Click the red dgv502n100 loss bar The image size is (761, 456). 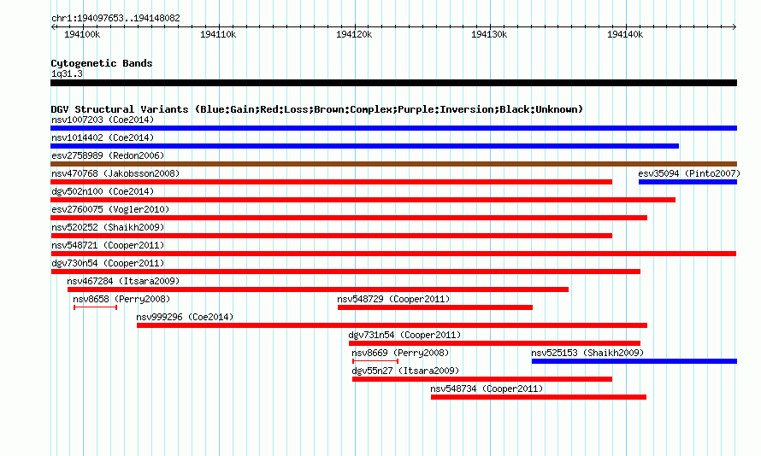pos(363,200)
